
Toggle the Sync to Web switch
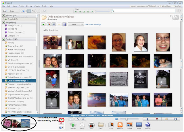(x=176, y=18)
